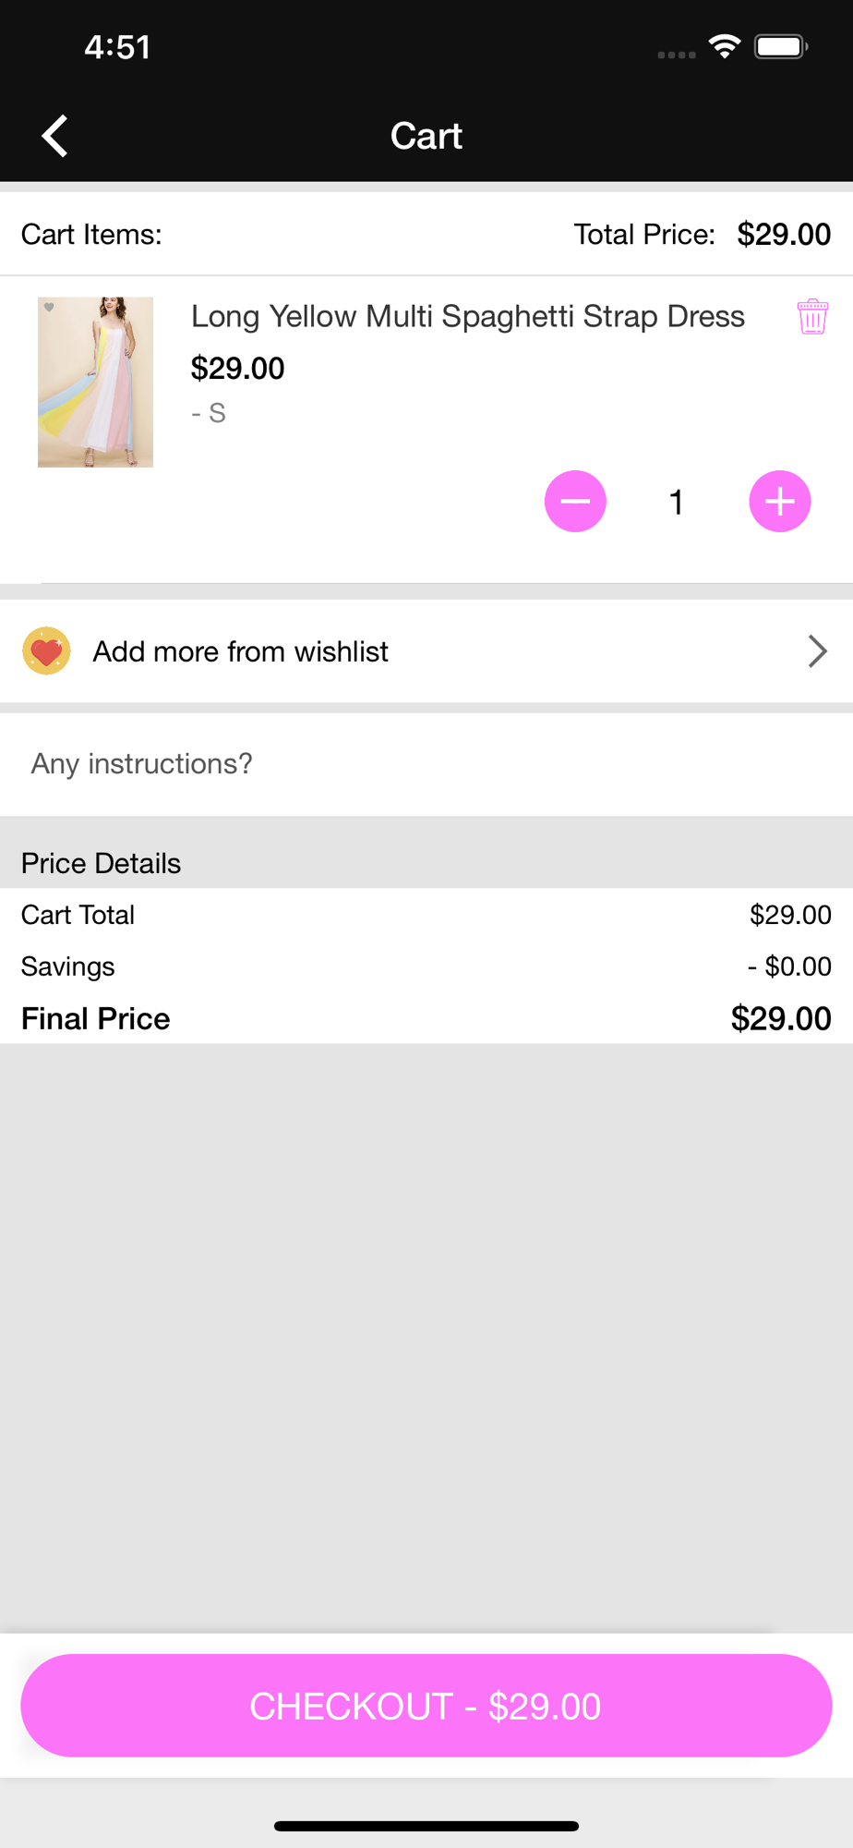Expand wishlist via right chevron
853x1848 pixels.
tap(817, 651)
